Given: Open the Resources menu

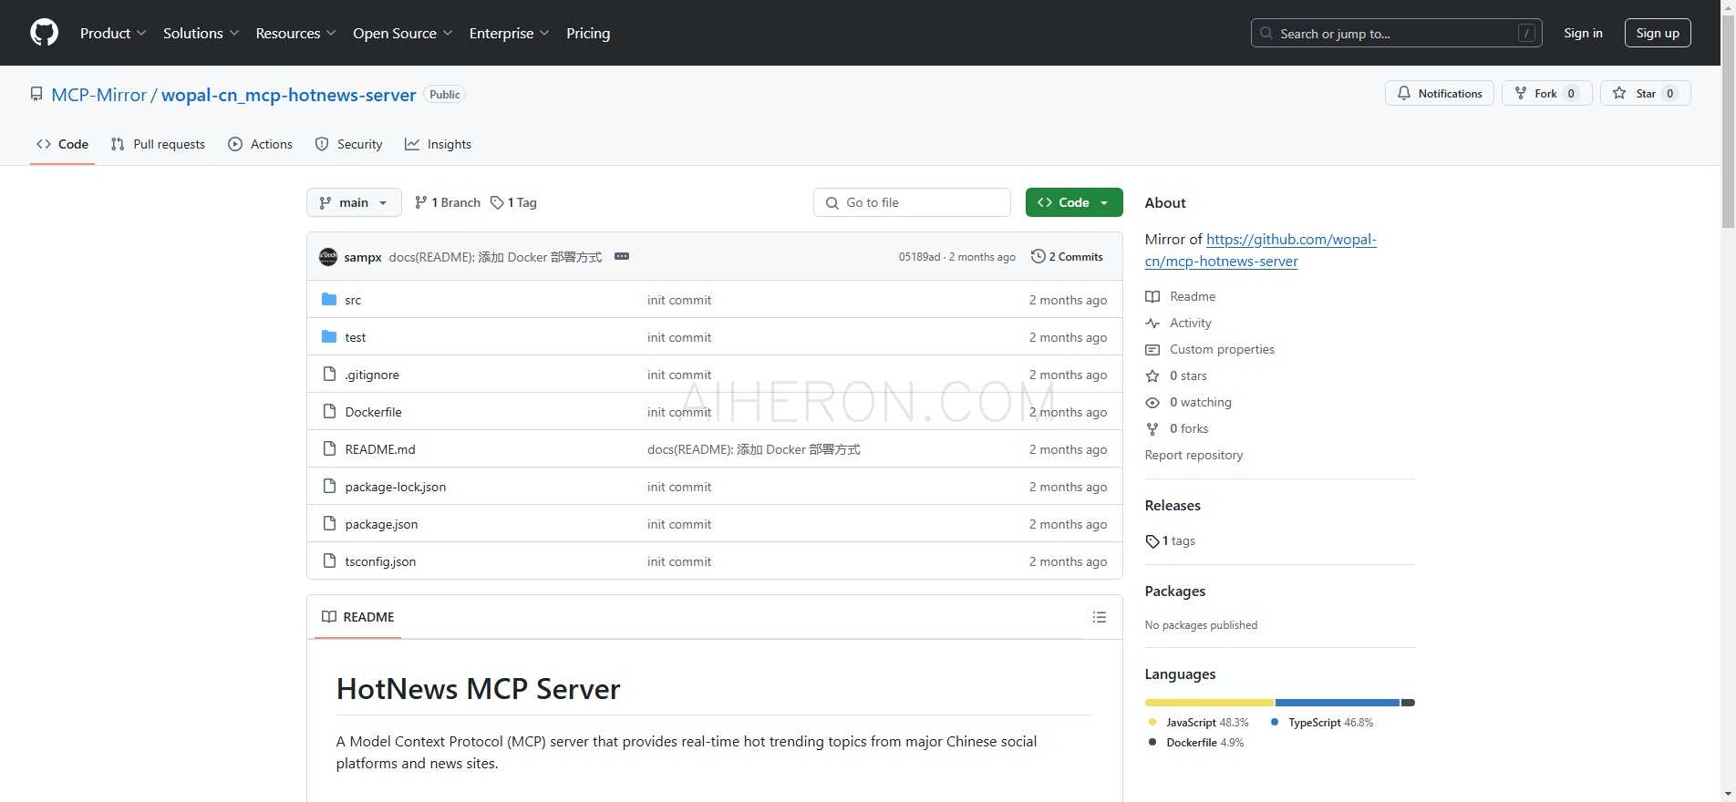Looking at the screenshot, I should (295, 33).
